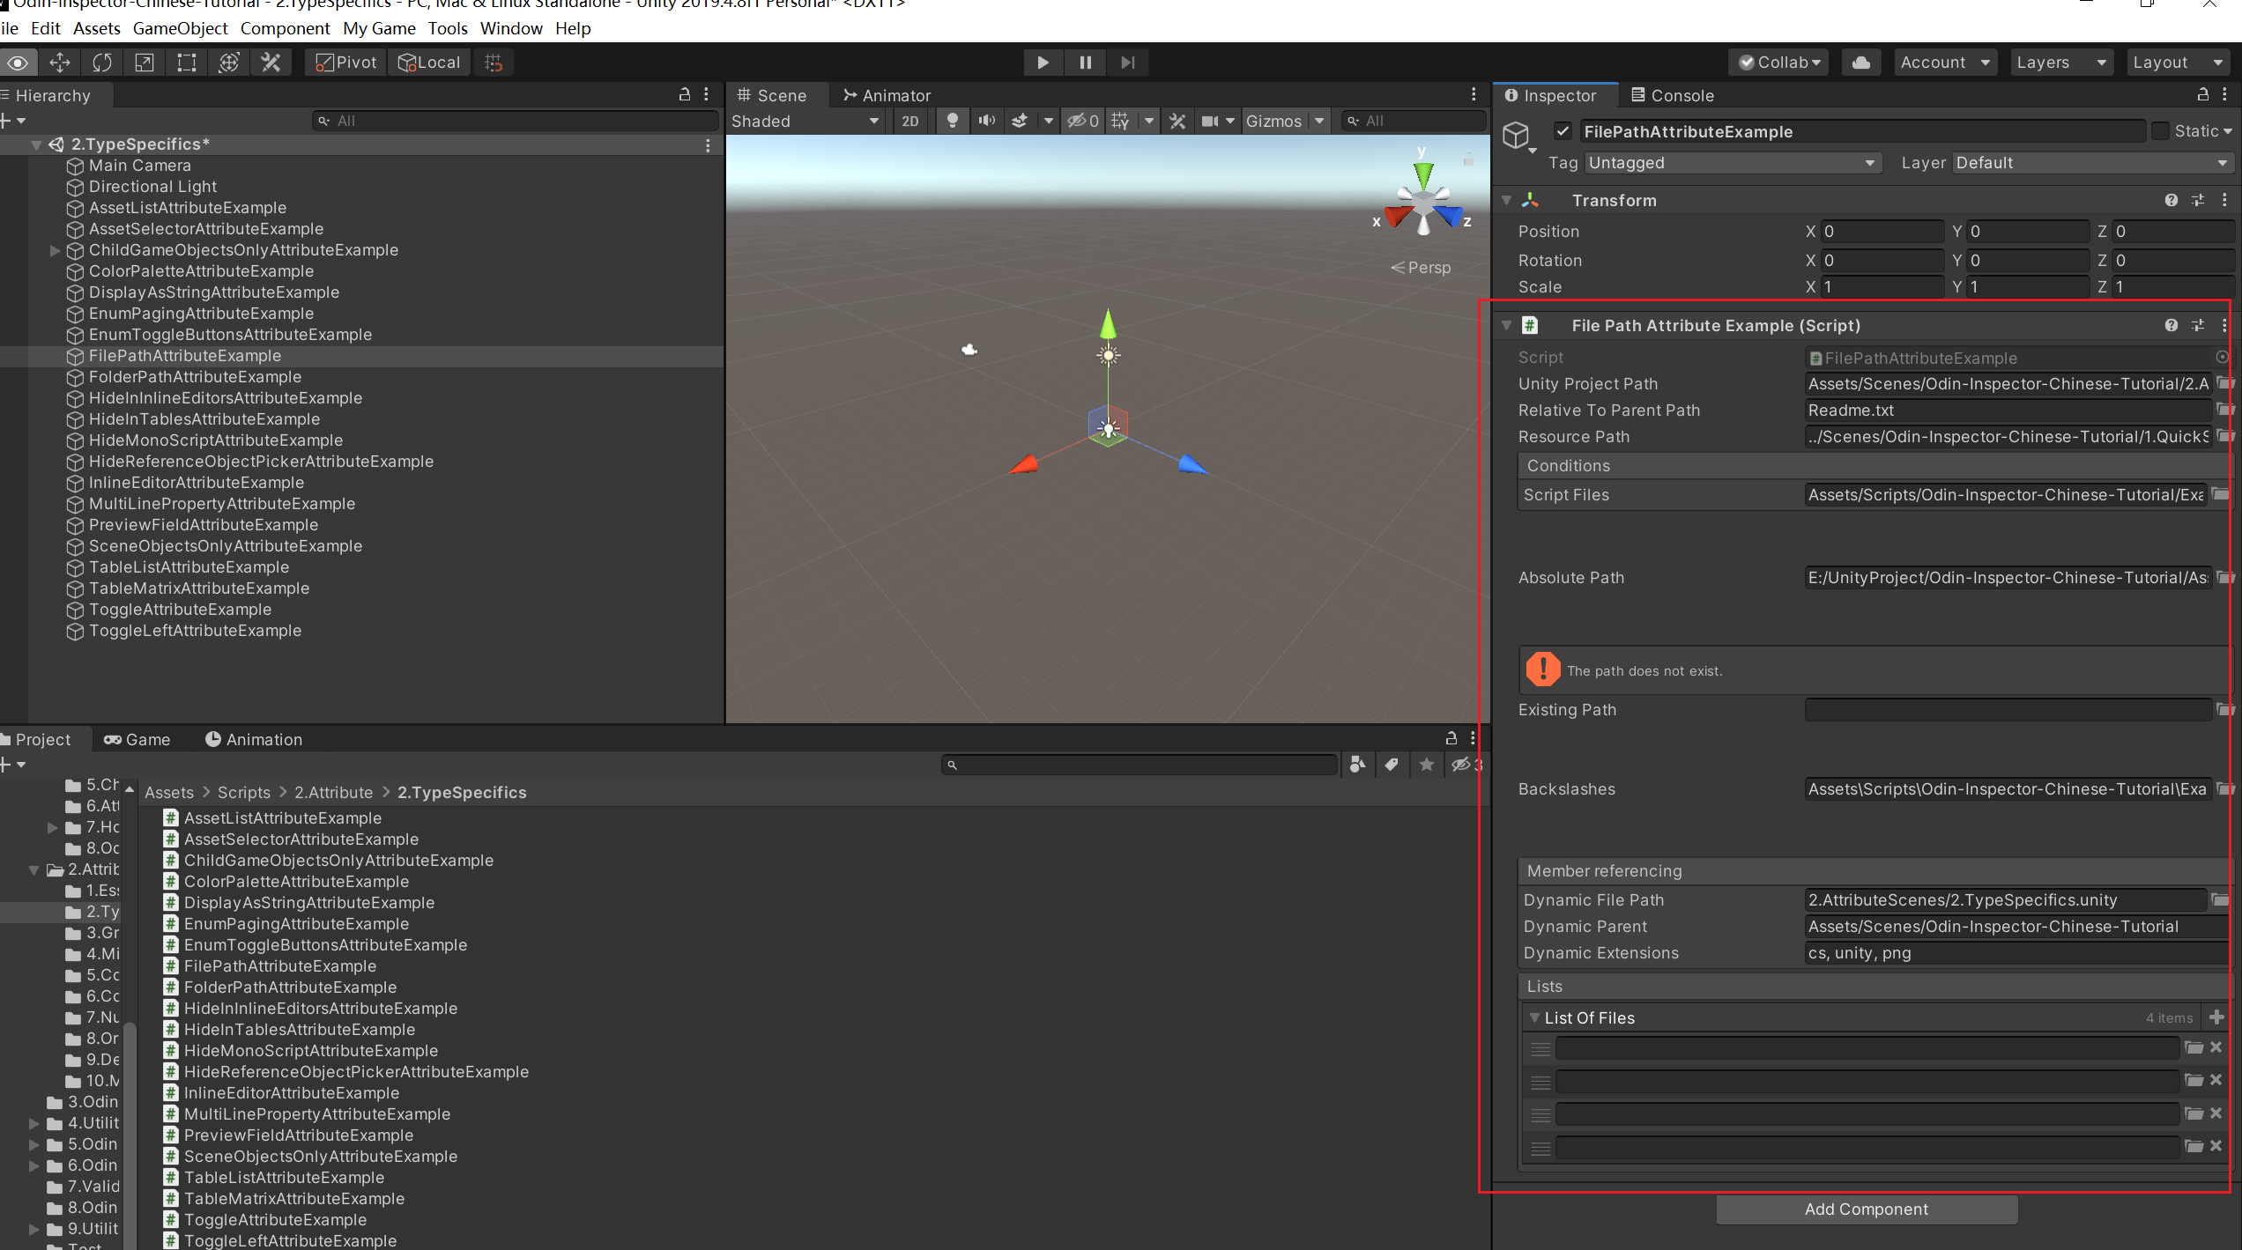The height and width of the screenshot is (1250, 2242).
Task: Open the My Game menu
Action: click(379, 28)
